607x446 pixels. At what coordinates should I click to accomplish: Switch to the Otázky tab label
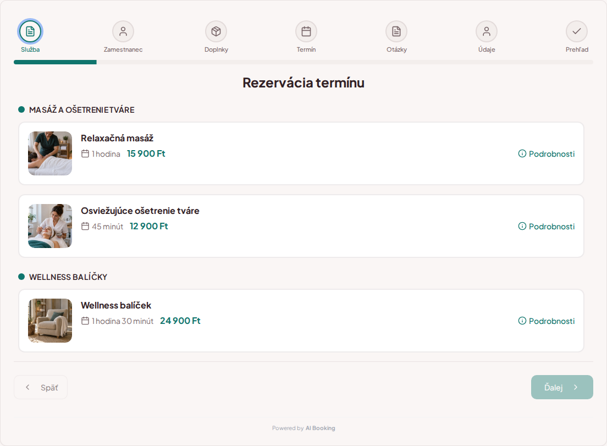pos(396,49)
